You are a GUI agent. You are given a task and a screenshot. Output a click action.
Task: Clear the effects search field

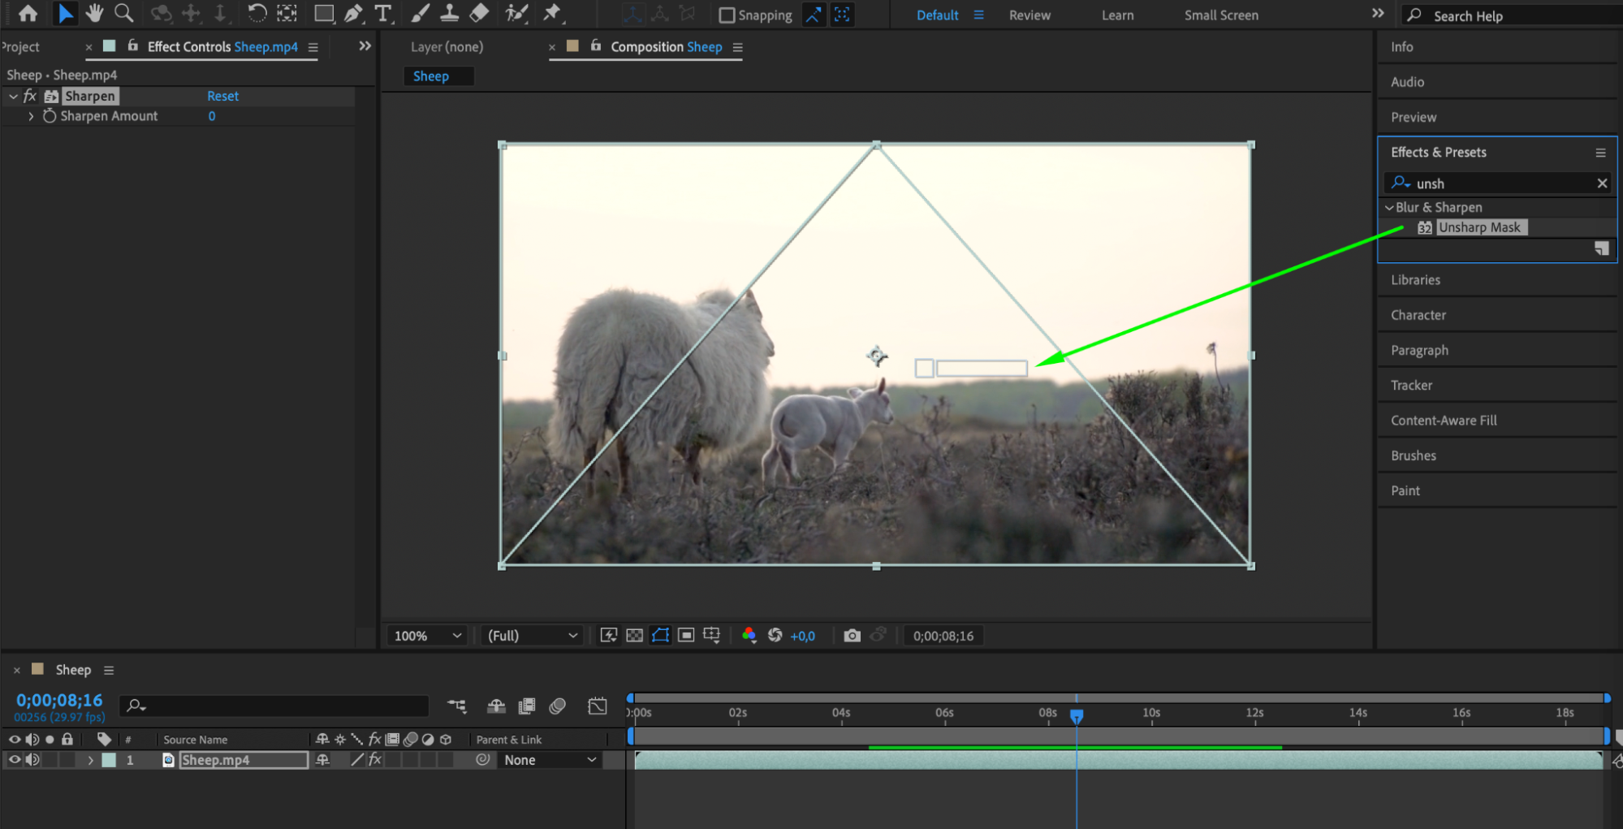(x=1602, y=184)
